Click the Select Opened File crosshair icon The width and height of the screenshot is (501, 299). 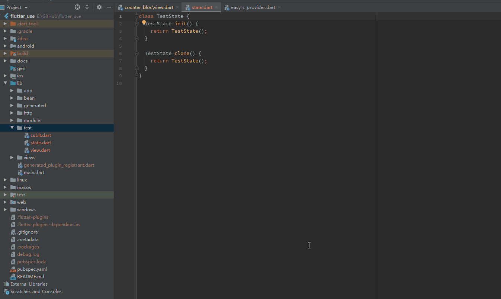(77, 7)
